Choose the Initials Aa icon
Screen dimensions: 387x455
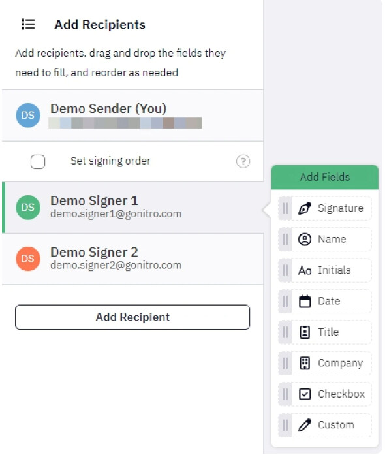click(305, 270)
